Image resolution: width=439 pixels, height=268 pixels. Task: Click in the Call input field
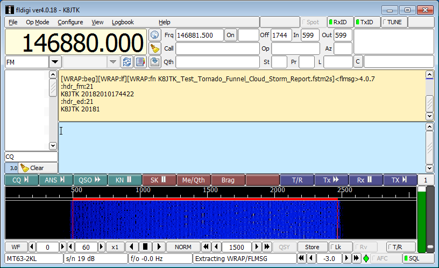point(217,48)
